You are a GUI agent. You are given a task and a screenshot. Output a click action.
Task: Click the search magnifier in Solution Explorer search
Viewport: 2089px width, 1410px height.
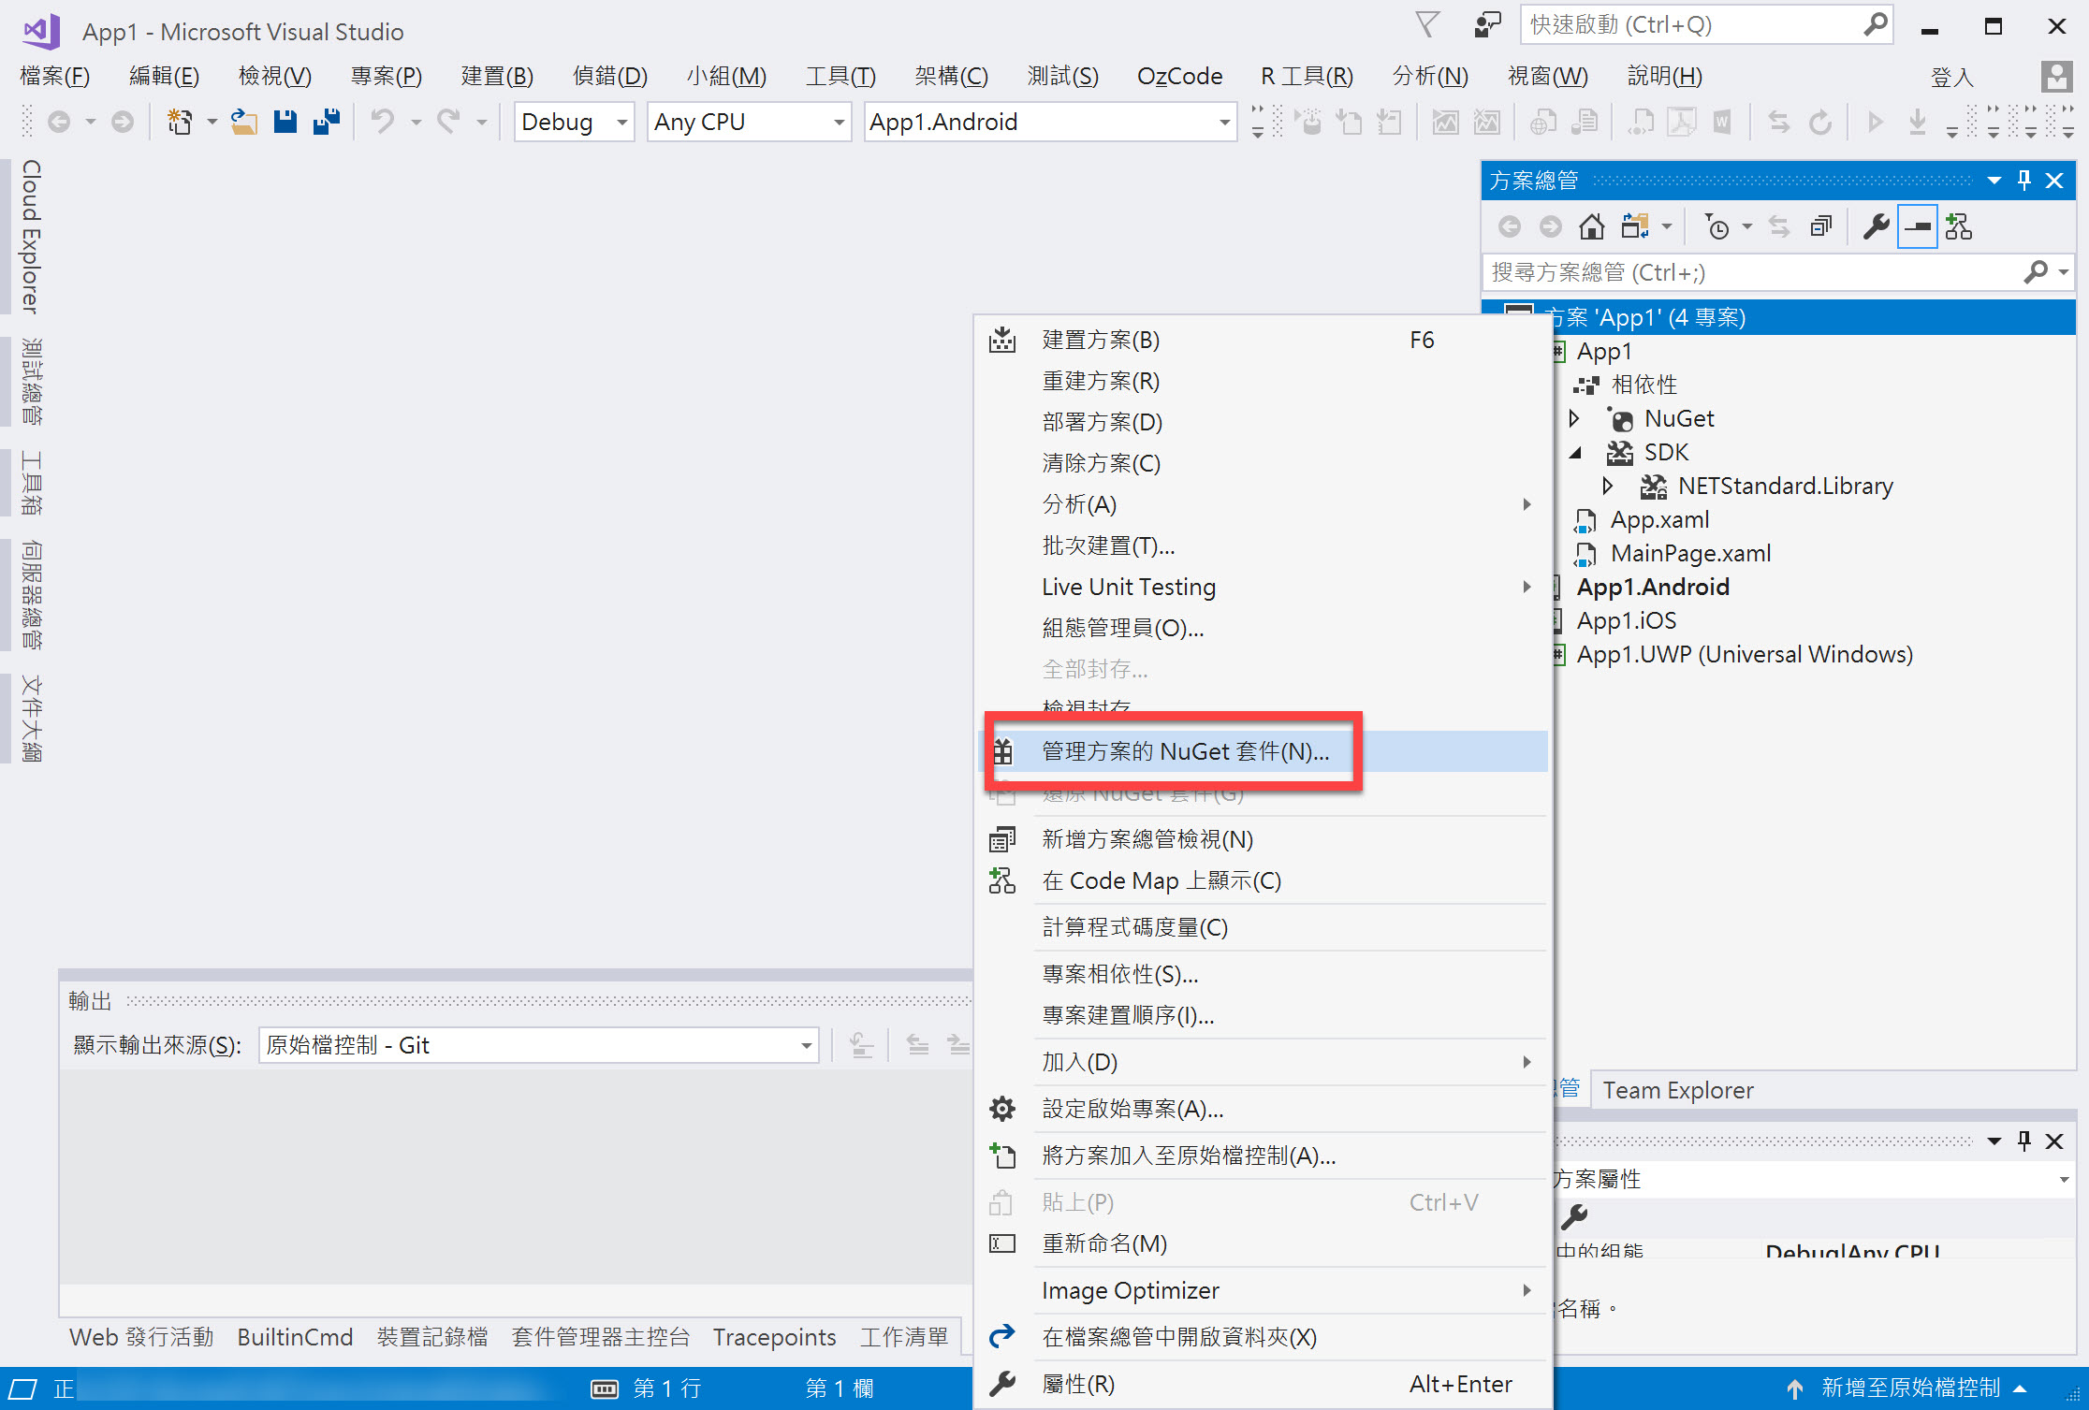tap(2035, 272)
